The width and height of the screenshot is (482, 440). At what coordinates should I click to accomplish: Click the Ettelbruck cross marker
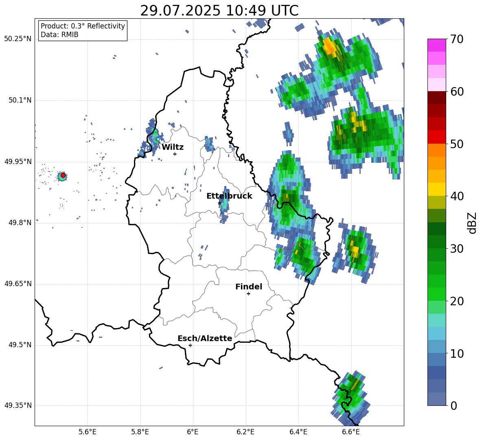pos(219,203)
